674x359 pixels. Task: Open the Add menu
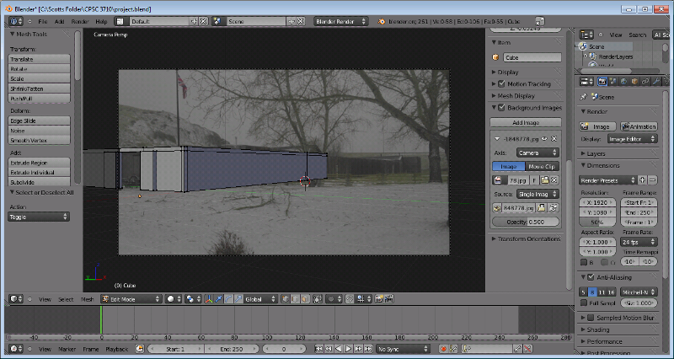click(x=60, y=22)
